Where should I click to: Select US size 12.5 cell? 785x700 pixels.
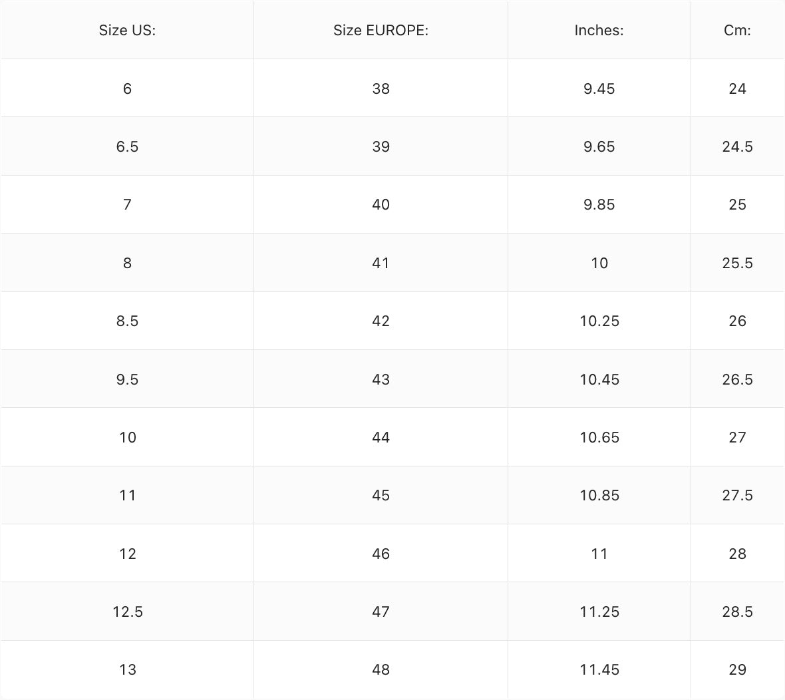(x=127, y=612)
